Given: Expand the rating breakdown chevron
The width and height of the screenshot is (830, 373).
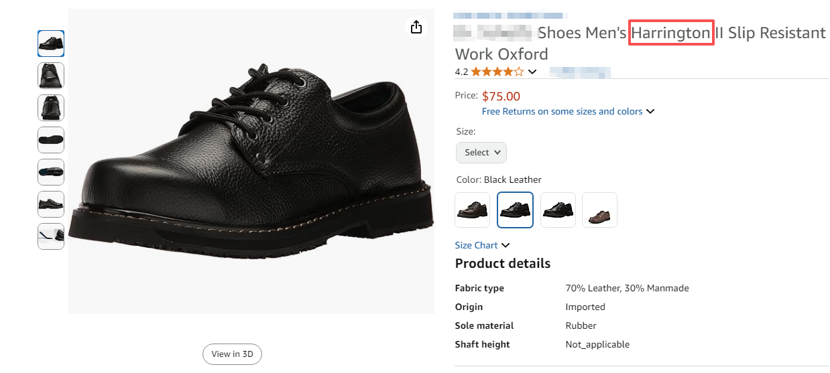Looking at the screenshot, I should (x=532, y=72).
